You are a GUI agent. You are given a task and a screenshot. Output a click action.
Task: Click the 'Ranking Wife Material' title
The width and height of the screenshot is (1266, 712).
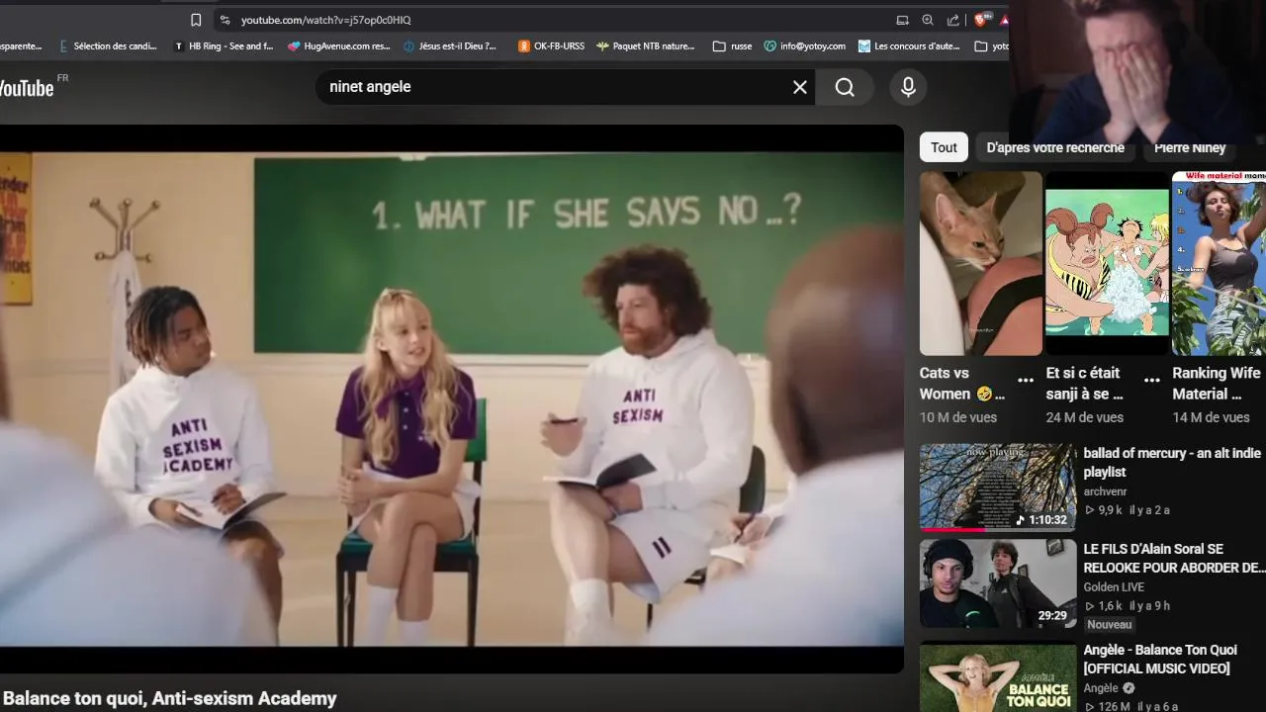tap(1218, 384)
